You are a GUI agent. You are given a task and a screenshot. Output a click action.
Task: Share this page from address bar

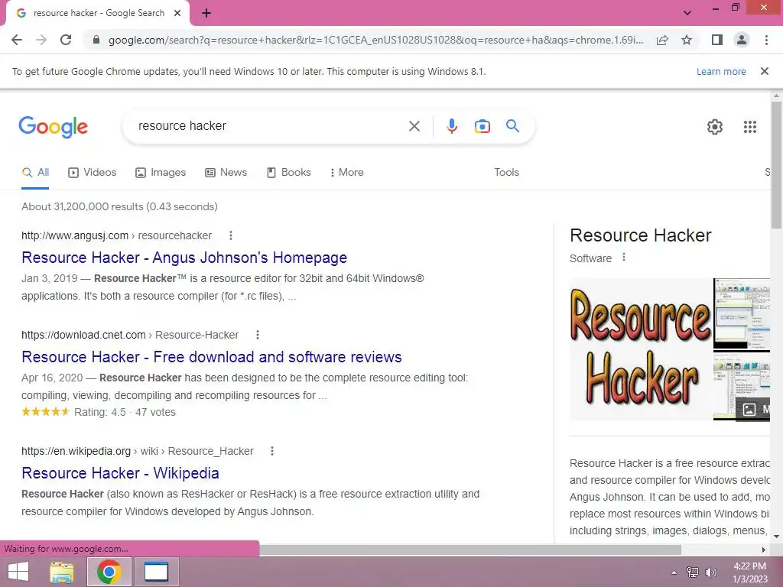click(x=662, y=41)
